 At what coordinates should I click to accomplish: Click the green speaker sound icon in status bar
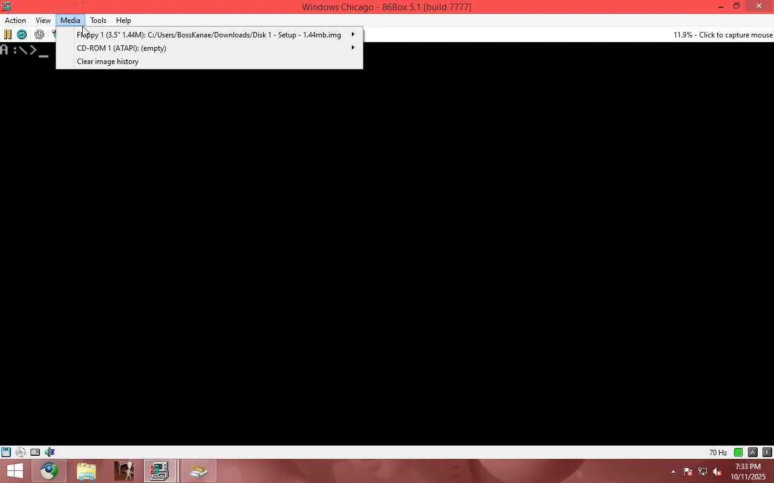(50, 452)
